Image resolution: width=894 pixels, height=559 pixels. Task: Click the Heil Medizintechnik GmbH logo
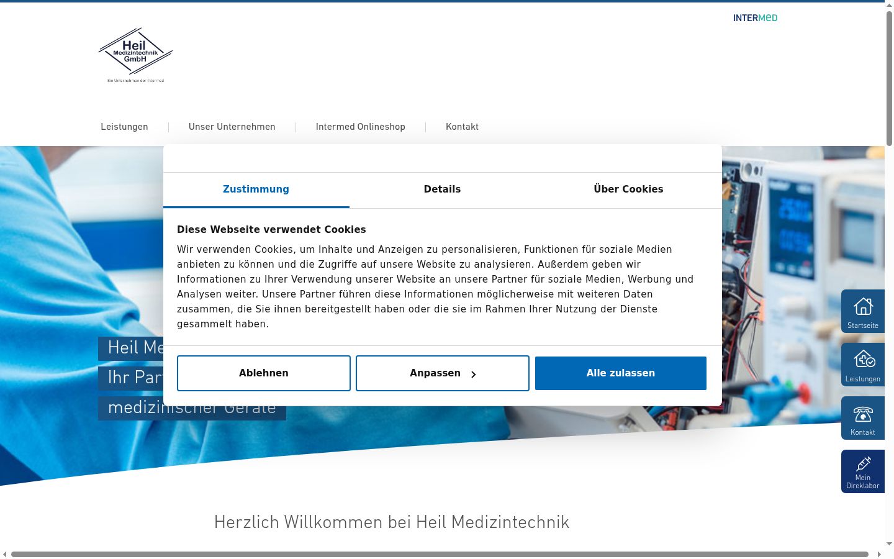click(135, 55)
